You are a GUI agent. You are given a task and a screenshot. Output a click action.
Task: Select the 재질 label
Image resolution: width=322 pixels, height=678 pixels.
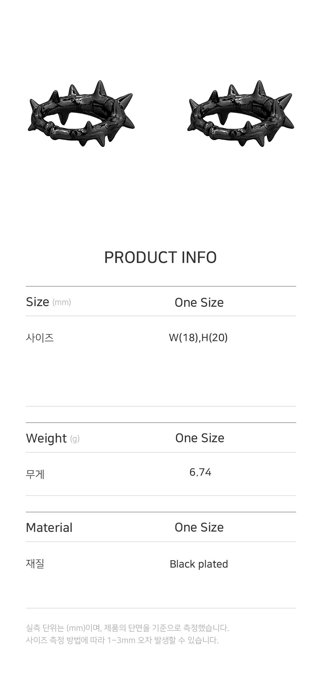[x=35, y=564]
